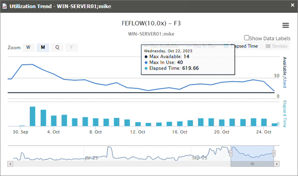Close the Utilization Trend window
The image size is (298, 176).
click(x=293, y=5)
